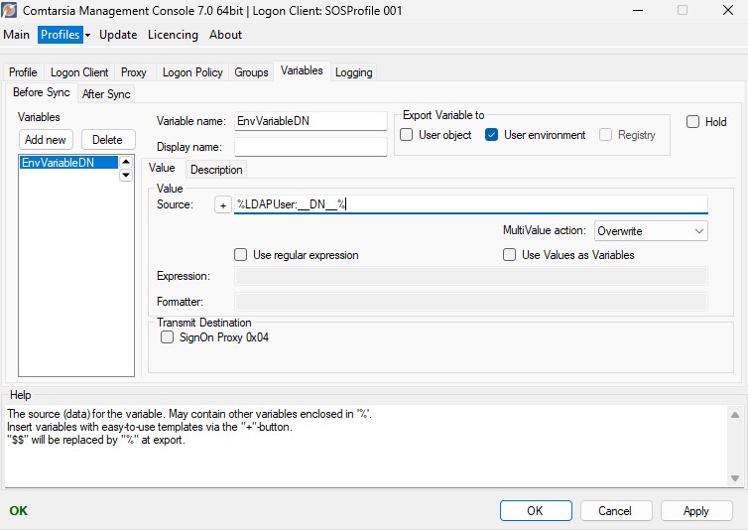Viewport: 748px width, 530px height.
Task: Open the Licencing menu
Action: 173,35
